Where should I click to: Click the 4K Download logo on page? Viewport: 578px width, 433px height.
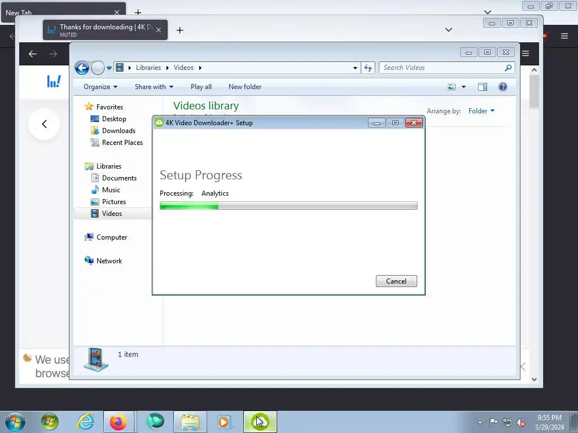(54, 81)
